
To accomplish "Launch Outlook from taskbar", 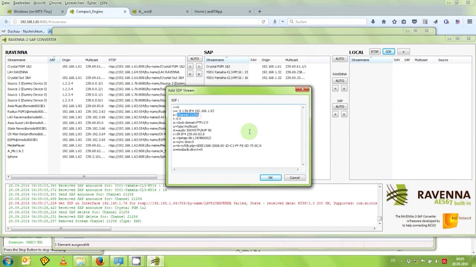I will pyautogui.click(x=26, y=261).
